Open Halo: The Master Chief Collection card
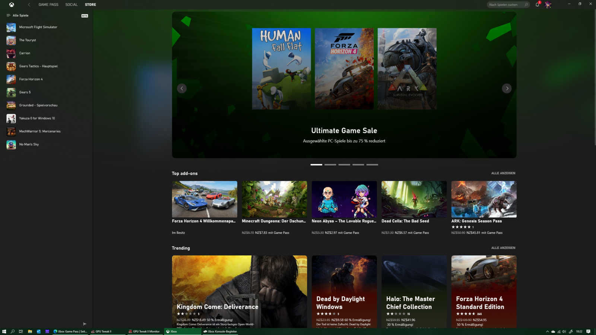Image resolution: width=596 pixels, height=335 pixels. tap(414, 291)
